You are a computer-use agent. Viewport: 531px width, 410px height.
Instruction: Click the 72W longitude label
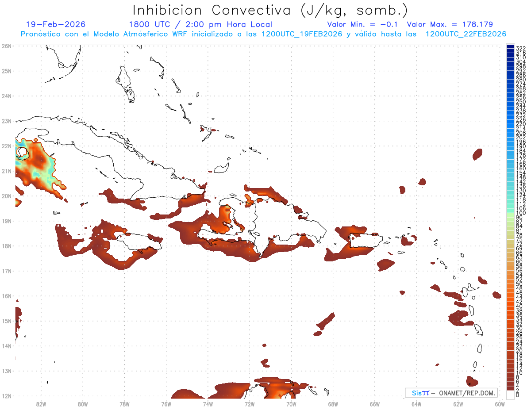(250, 404)
